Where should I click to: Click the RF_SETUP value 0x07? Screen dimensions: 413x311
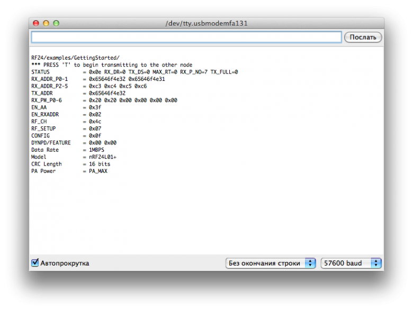pos(95,129)
